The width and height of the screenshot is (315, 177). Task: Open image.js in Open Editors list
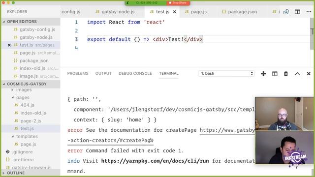tap(36, 76)
